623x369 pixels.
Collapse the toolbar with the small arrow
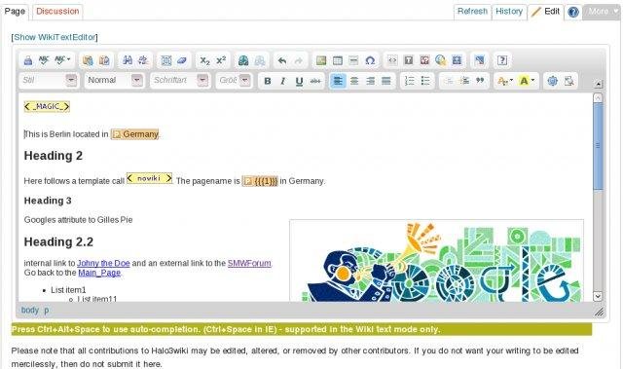[599, 84]
